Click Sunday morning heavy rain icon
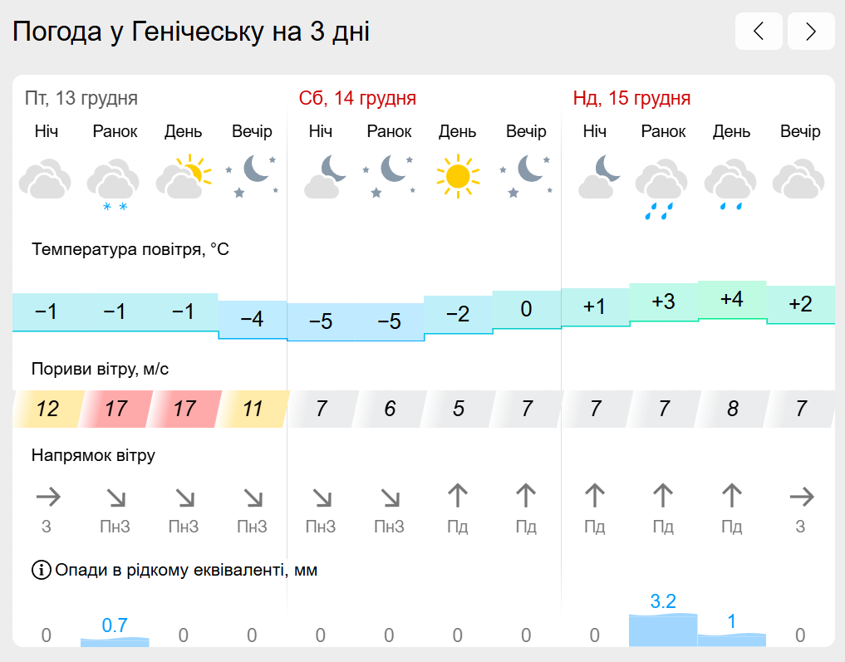This screenshot has width=845, height=662. (x=661, y=188)
